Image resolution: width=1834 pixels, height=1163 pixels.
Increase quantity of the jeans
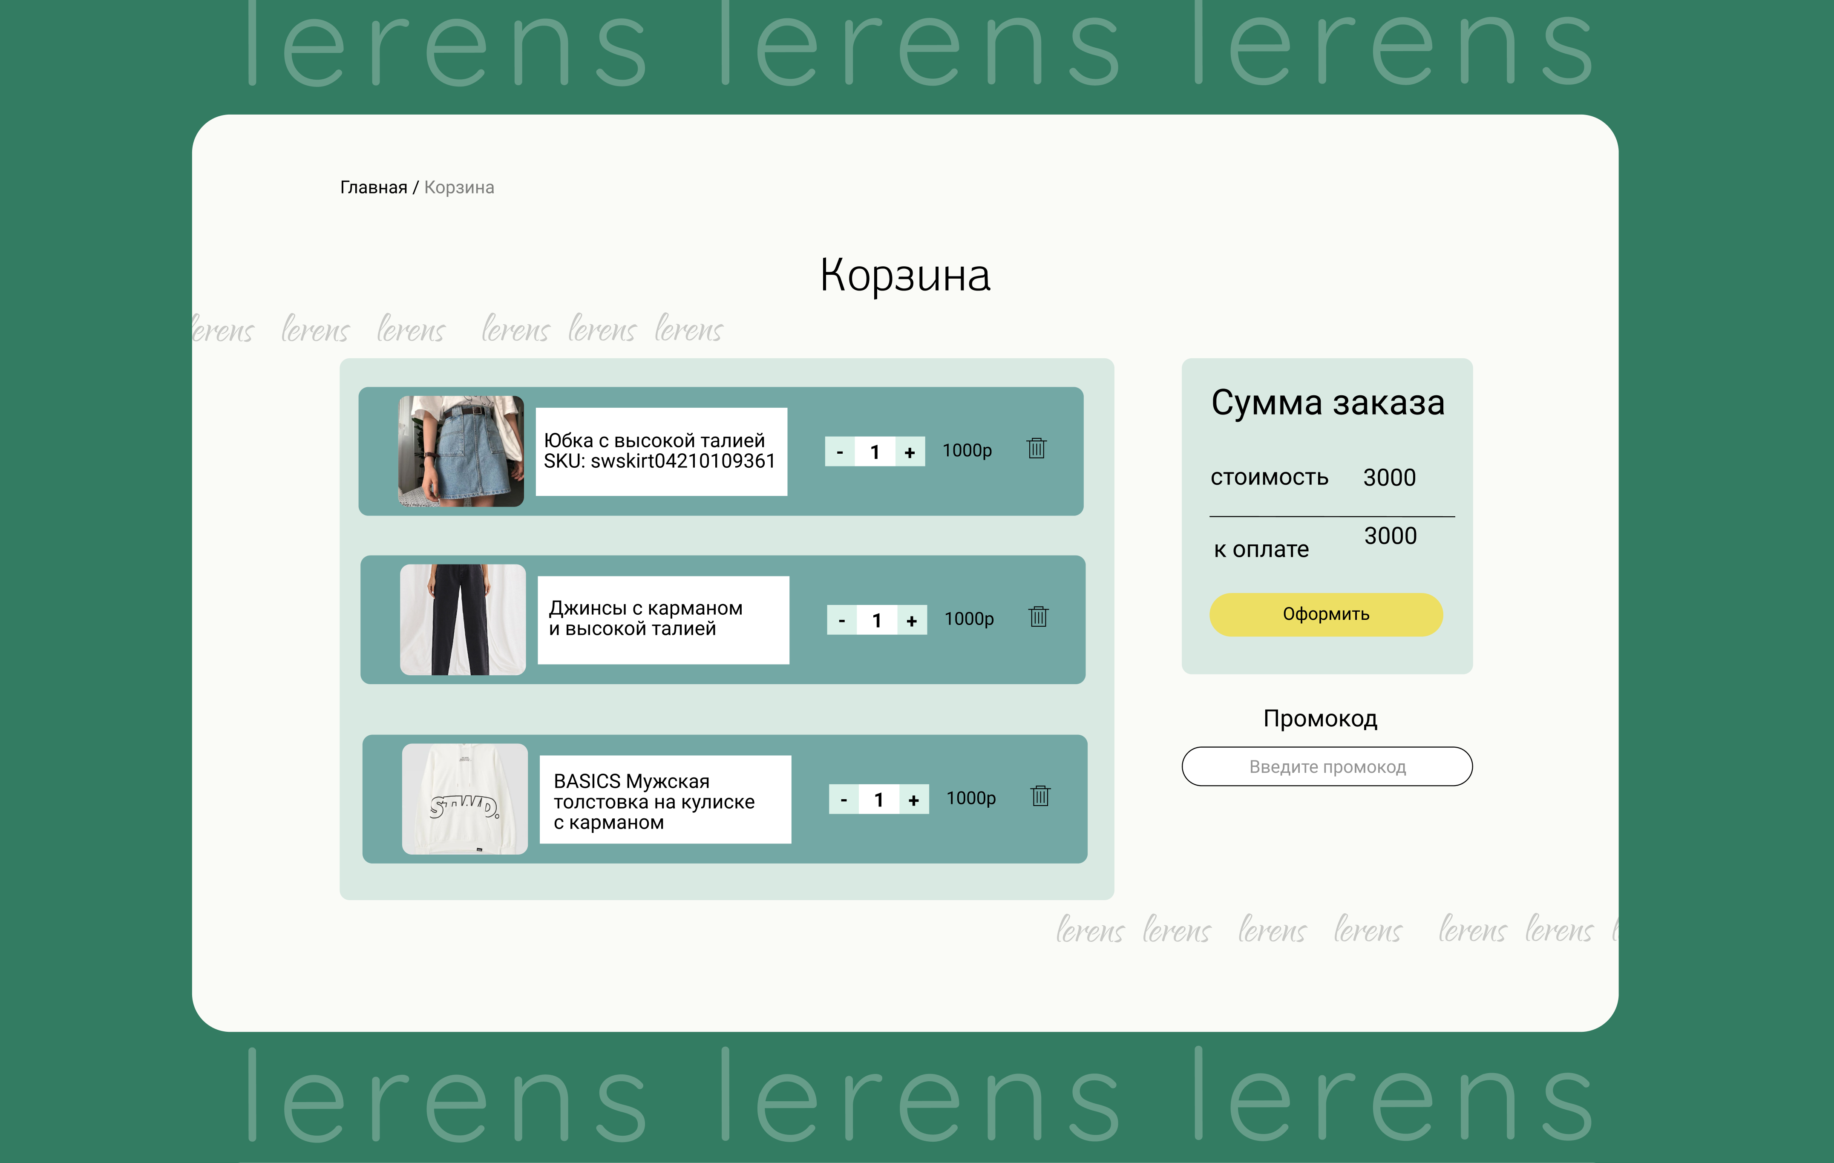[913, 620]
